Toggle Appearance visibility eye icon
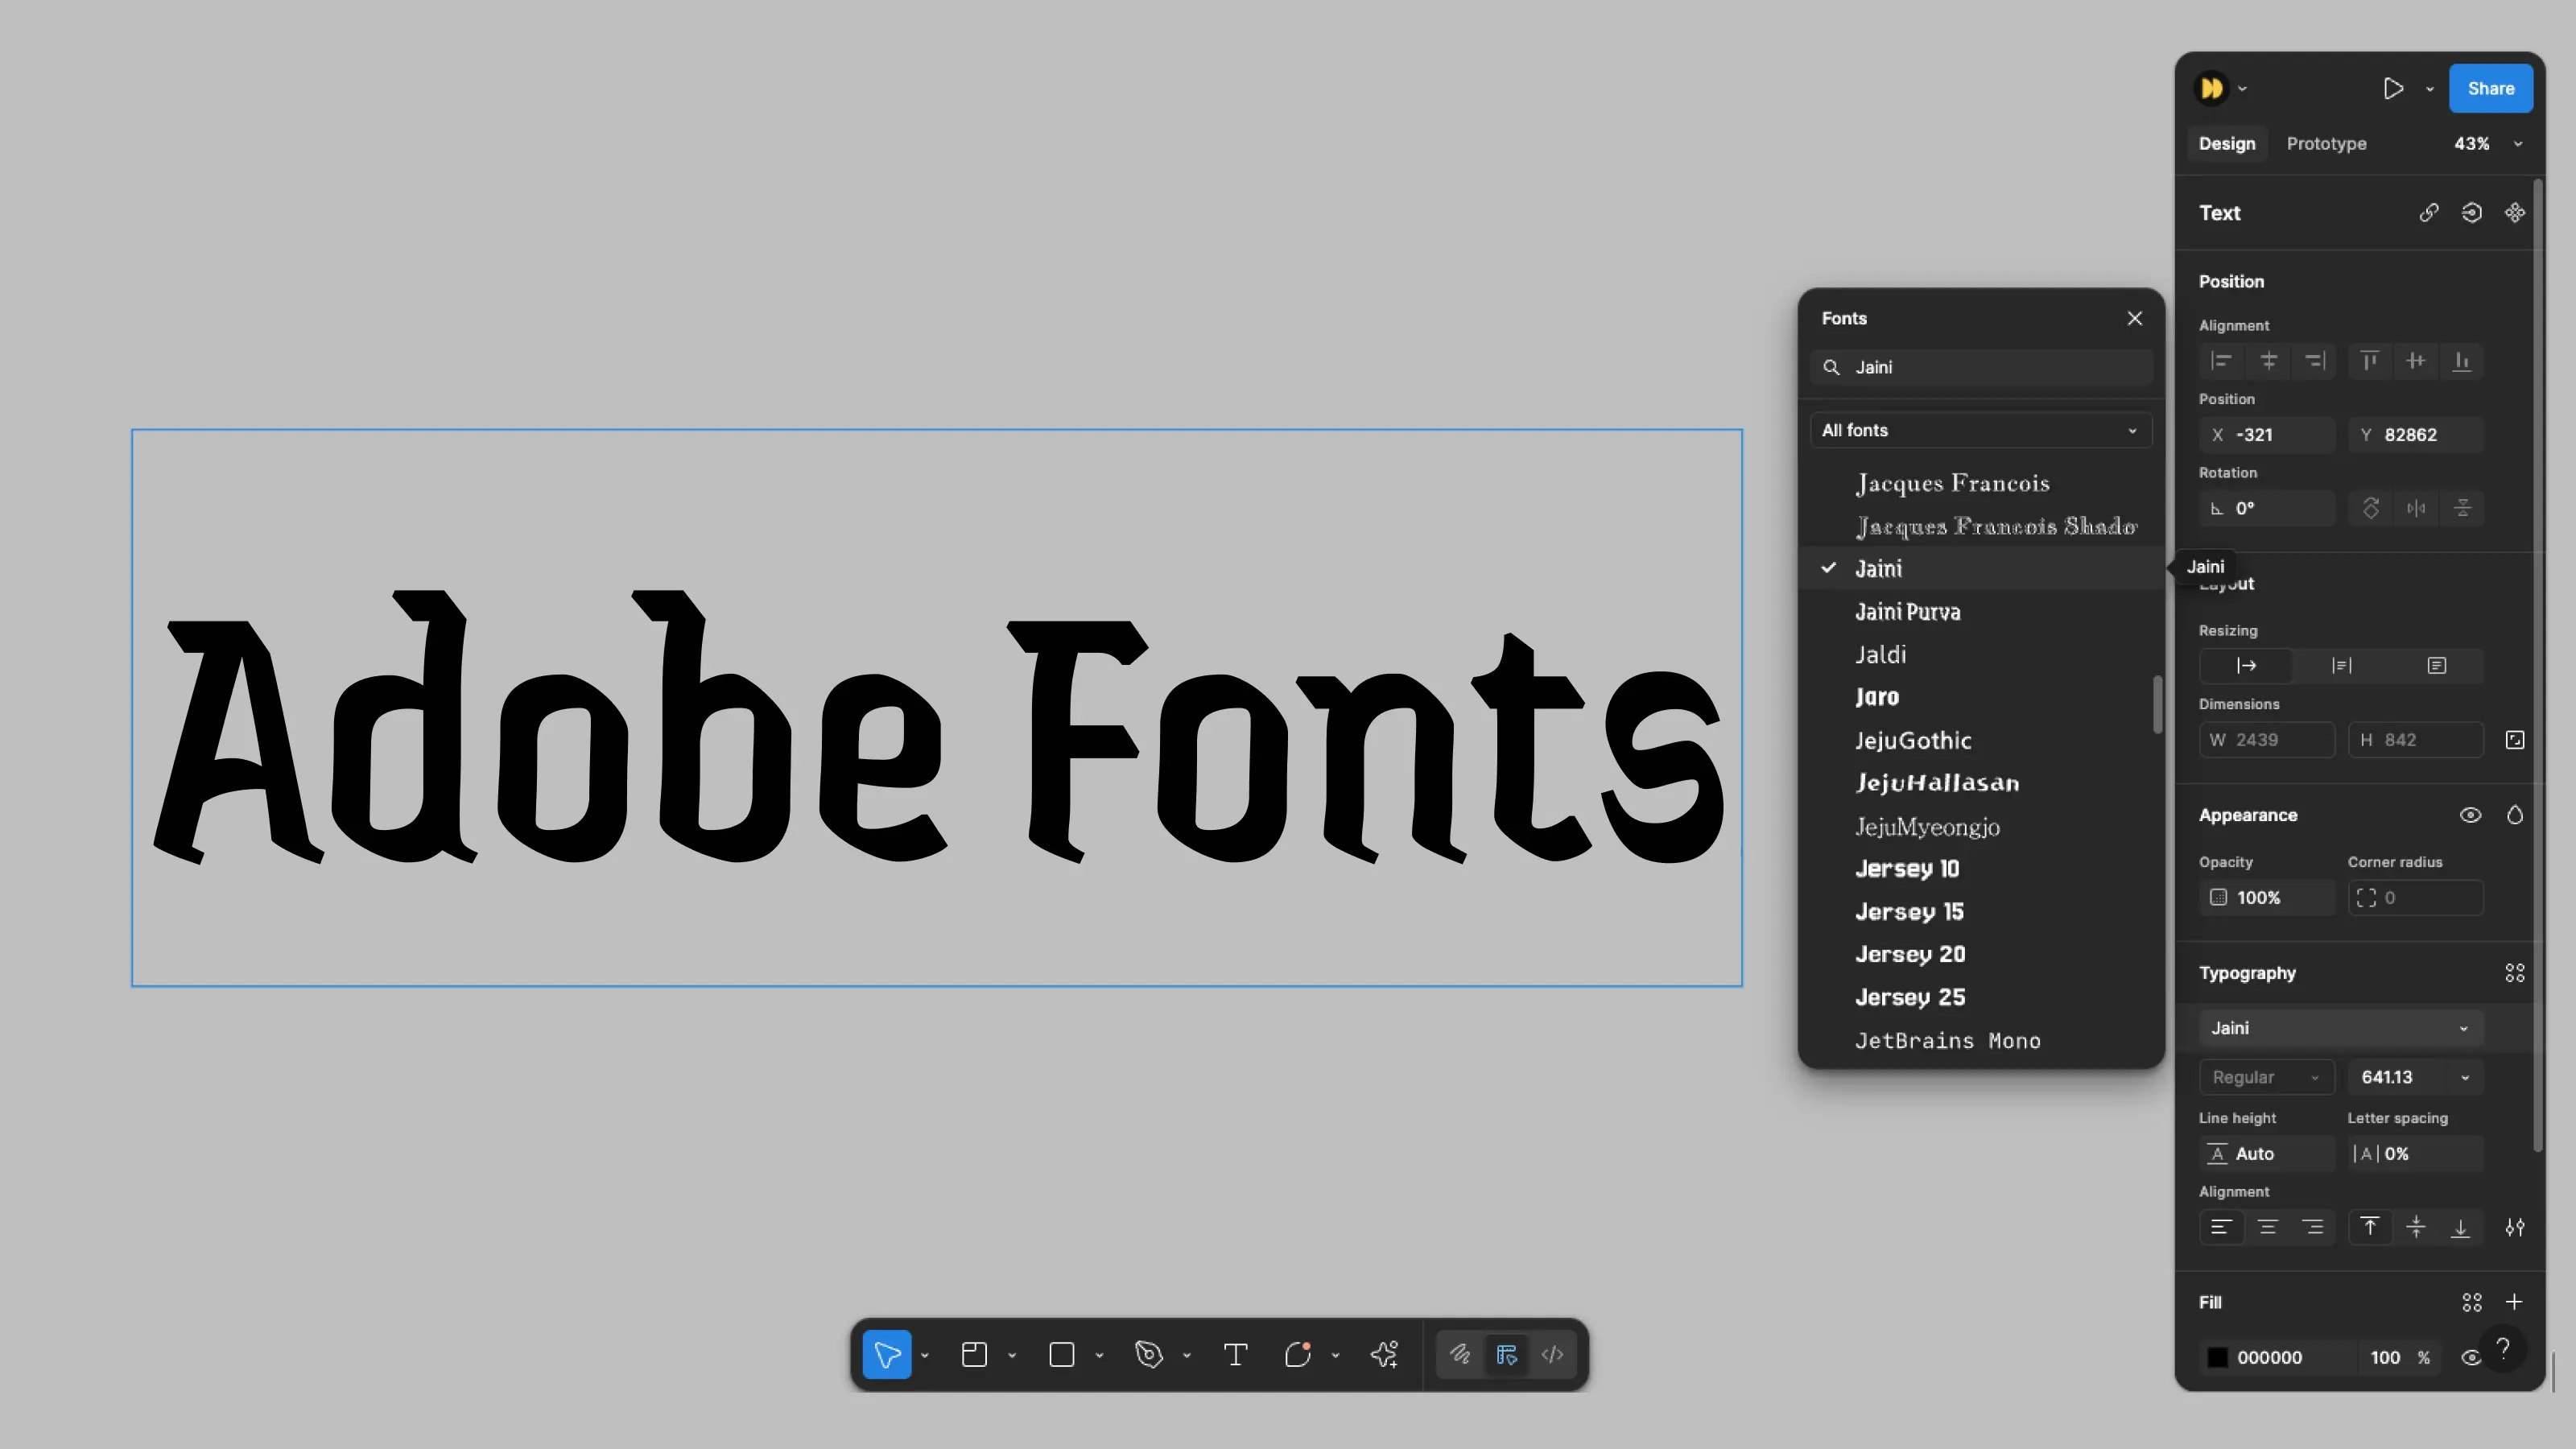This screenshot has width=2576, height=1449. (x=2470, y=816)
